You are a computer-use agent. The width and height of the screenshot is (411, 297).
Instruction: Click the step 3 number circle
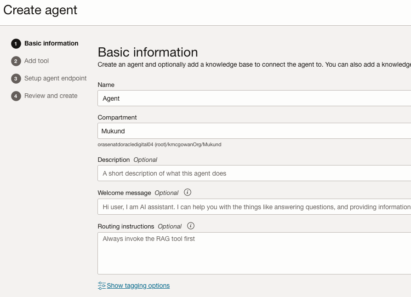click(16, 79)
